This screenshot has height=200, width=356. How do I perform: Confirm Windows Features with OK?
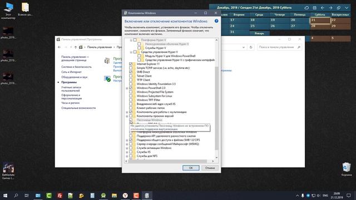click(191, 168)
